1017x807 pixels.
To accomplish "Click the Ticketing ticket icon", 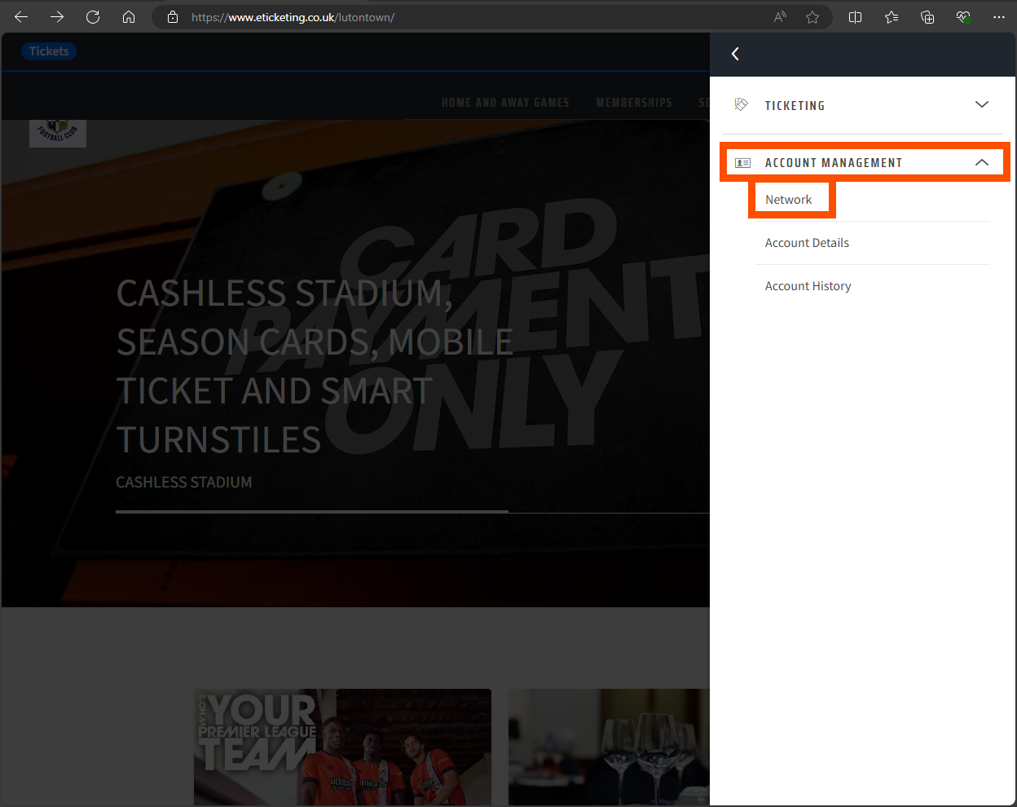I will pyautogui.click(x=742, y=104).
